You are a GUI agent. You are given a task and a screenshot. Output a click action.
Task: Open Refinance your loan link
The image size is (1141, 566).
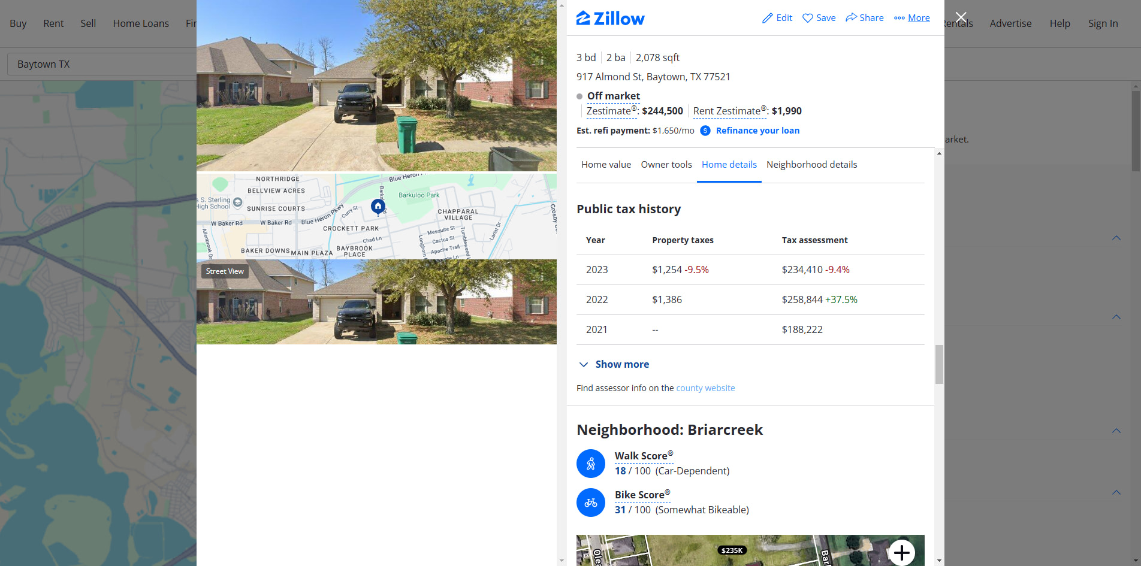click(757, 131)
